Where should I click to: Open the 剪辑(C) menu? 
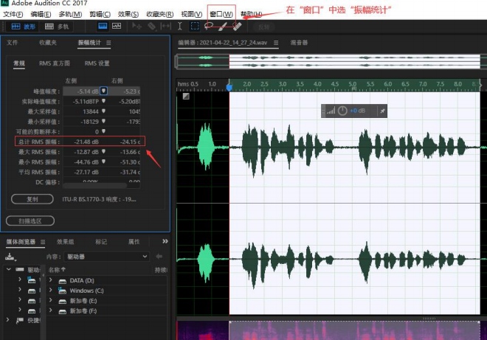tap(100, 14)
